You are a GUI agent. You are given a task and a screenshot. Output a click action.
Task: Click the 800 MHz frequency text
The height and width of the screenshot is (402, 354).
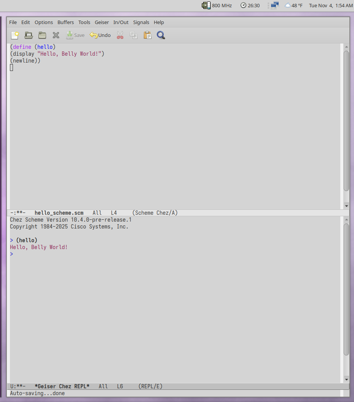[222, 5]
